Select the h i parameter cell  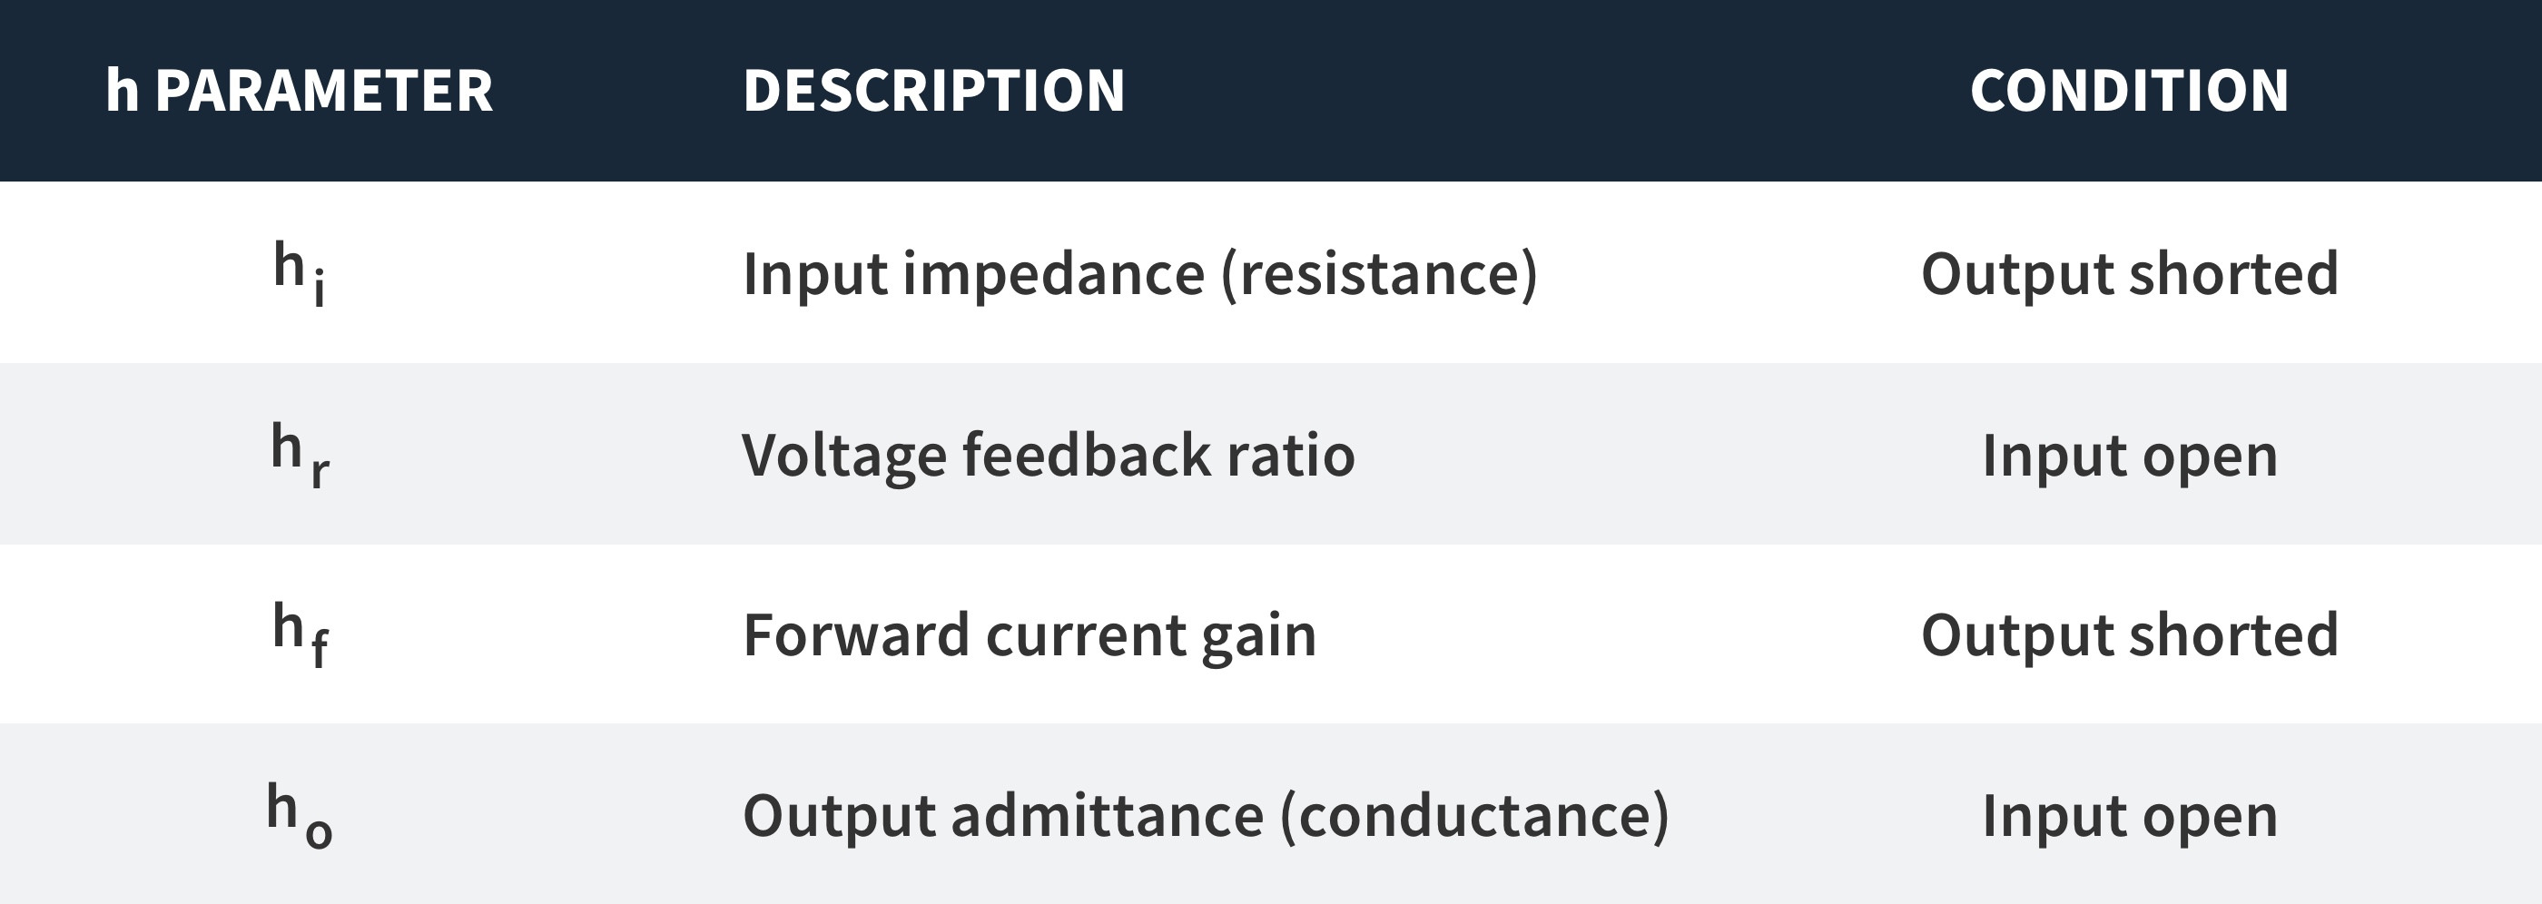[300, 274]
